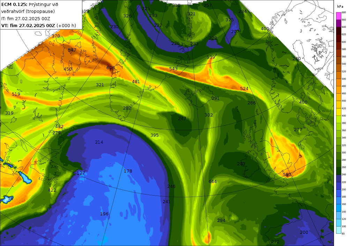Click the '444' pressure value on the map

[x=213, y=182]
